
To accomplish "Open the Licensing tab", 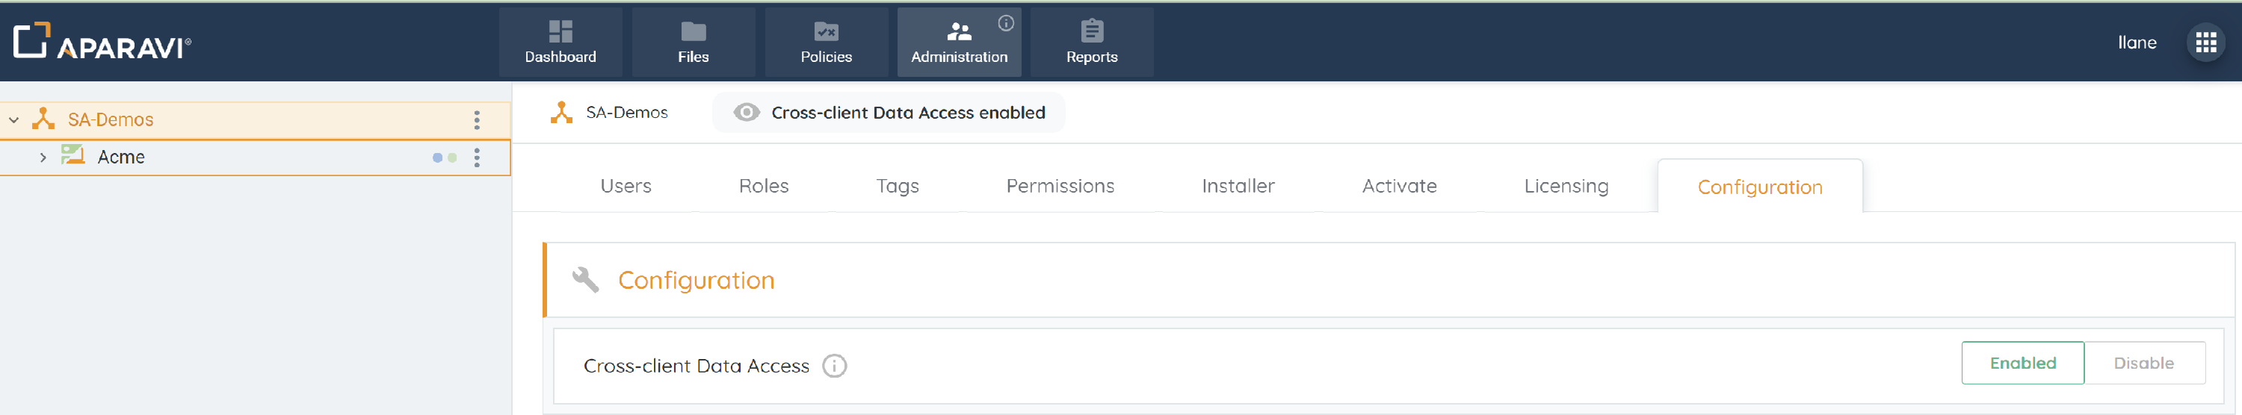I will (1565, 186).
